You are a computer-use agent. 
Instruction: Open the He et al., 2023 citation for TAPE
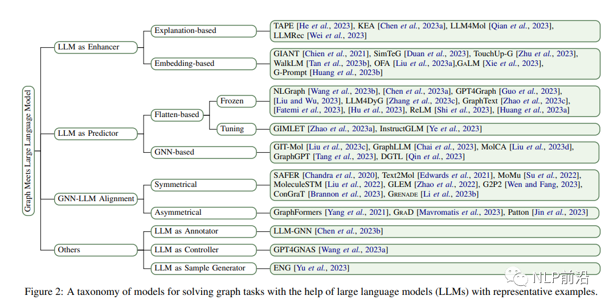[325, 26]
